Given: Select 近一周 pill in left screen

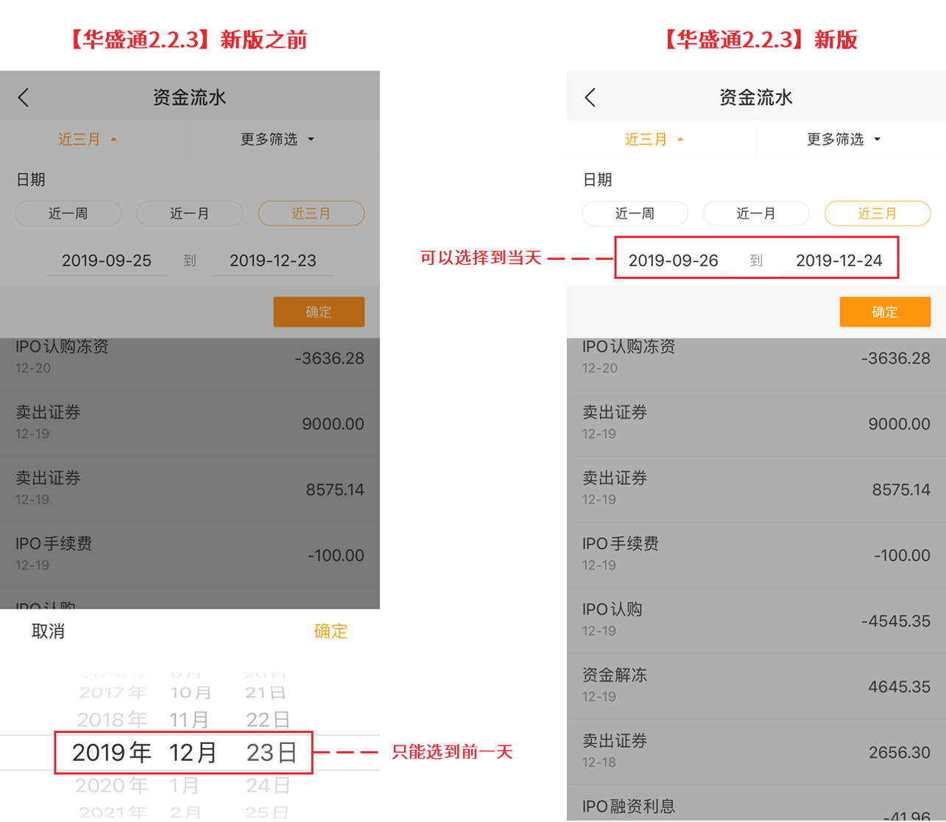Looking at the screenshot, I should (68, 213).
